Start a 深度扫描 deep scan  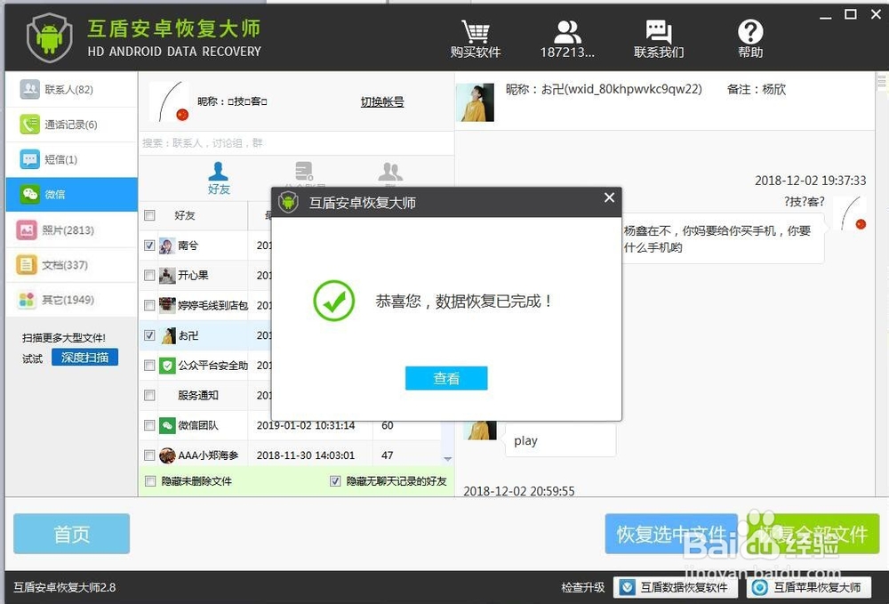pos(85,357)
